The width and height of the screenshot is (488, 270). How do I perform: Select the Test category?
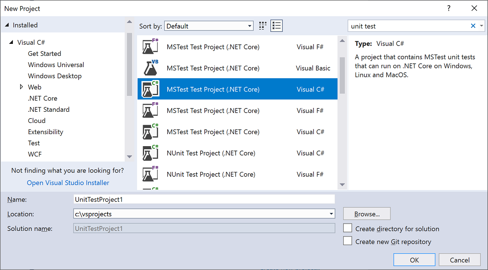(x=34, y=143)
